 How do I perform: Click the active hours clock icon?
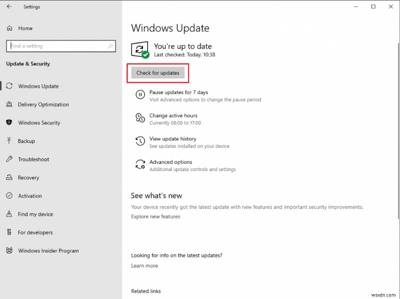tap(140, 117)
